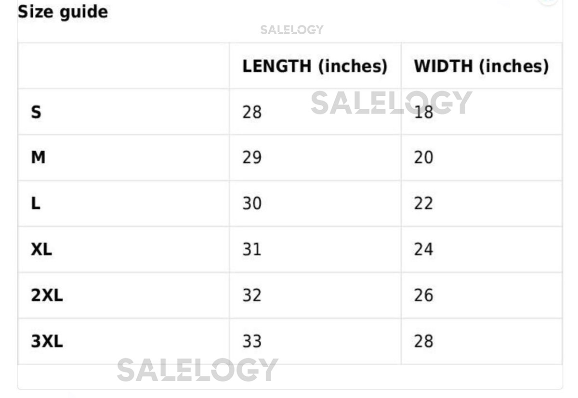This screenshot has height=398, width=578.
Task: Click the large SALELOGY watermark below the table
Action: (x=197, y=370)
